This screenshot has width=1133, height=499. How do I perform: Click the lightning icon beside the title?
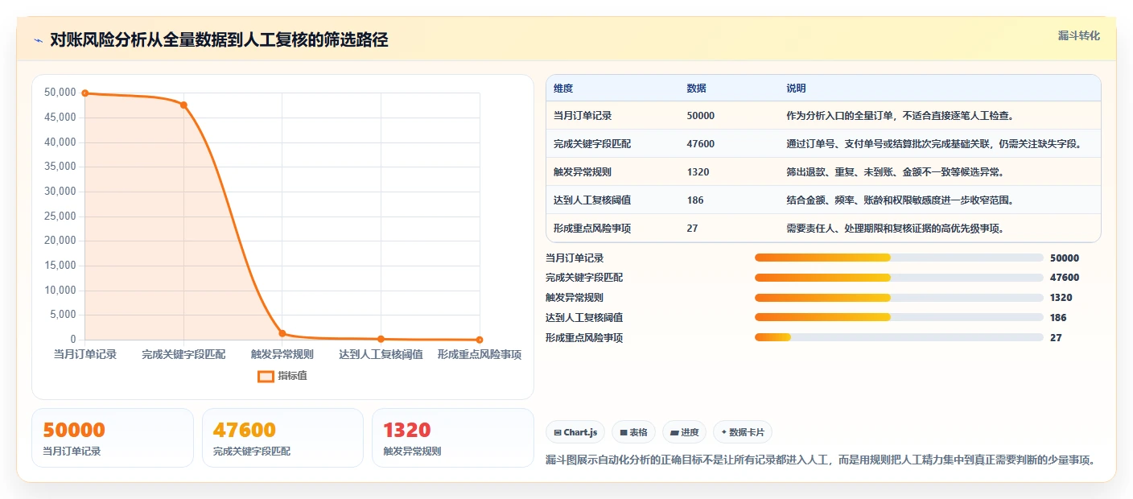tap(38, 40)
